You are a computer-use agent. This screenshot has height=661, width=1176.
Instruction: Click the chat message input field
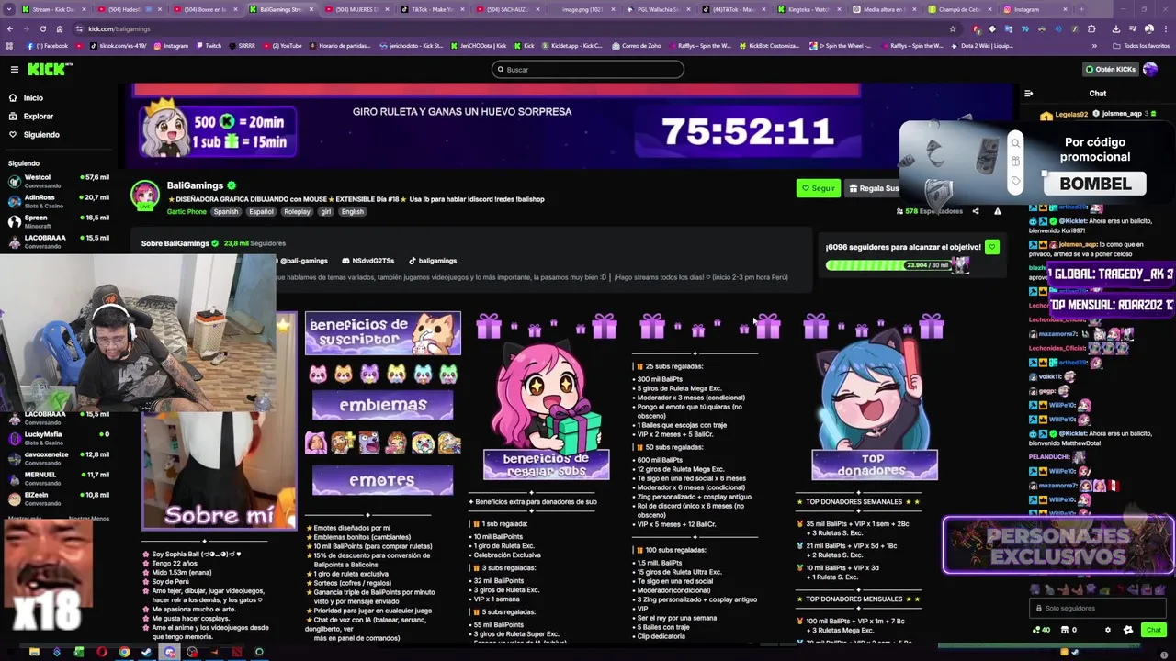pos(1098,608)
